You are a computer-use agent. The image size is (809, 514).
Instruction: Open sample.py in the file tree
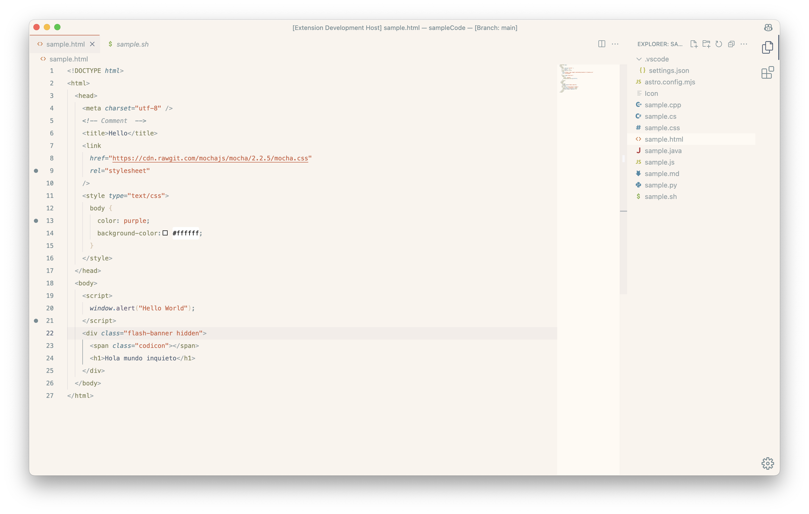[x=660, y=185]
